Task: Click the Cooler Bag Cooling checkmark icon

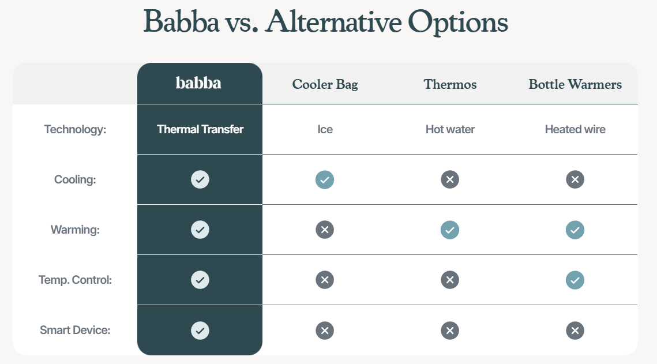Action: [325, 180]
